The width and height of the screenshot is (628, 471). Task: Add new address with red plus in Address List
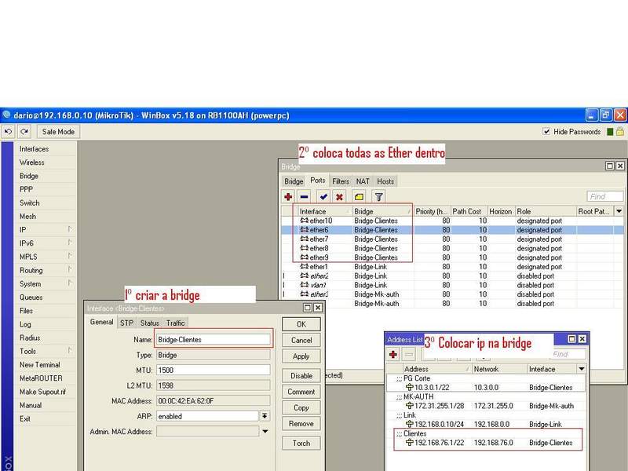tap(393, 355)
